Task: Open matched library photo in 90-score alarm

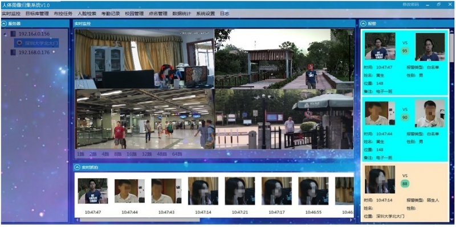Action: (430, 114)
